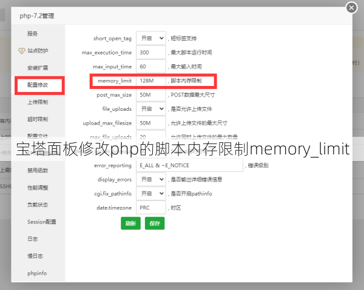Click the green 保存 save button

(x=155, y=223)
